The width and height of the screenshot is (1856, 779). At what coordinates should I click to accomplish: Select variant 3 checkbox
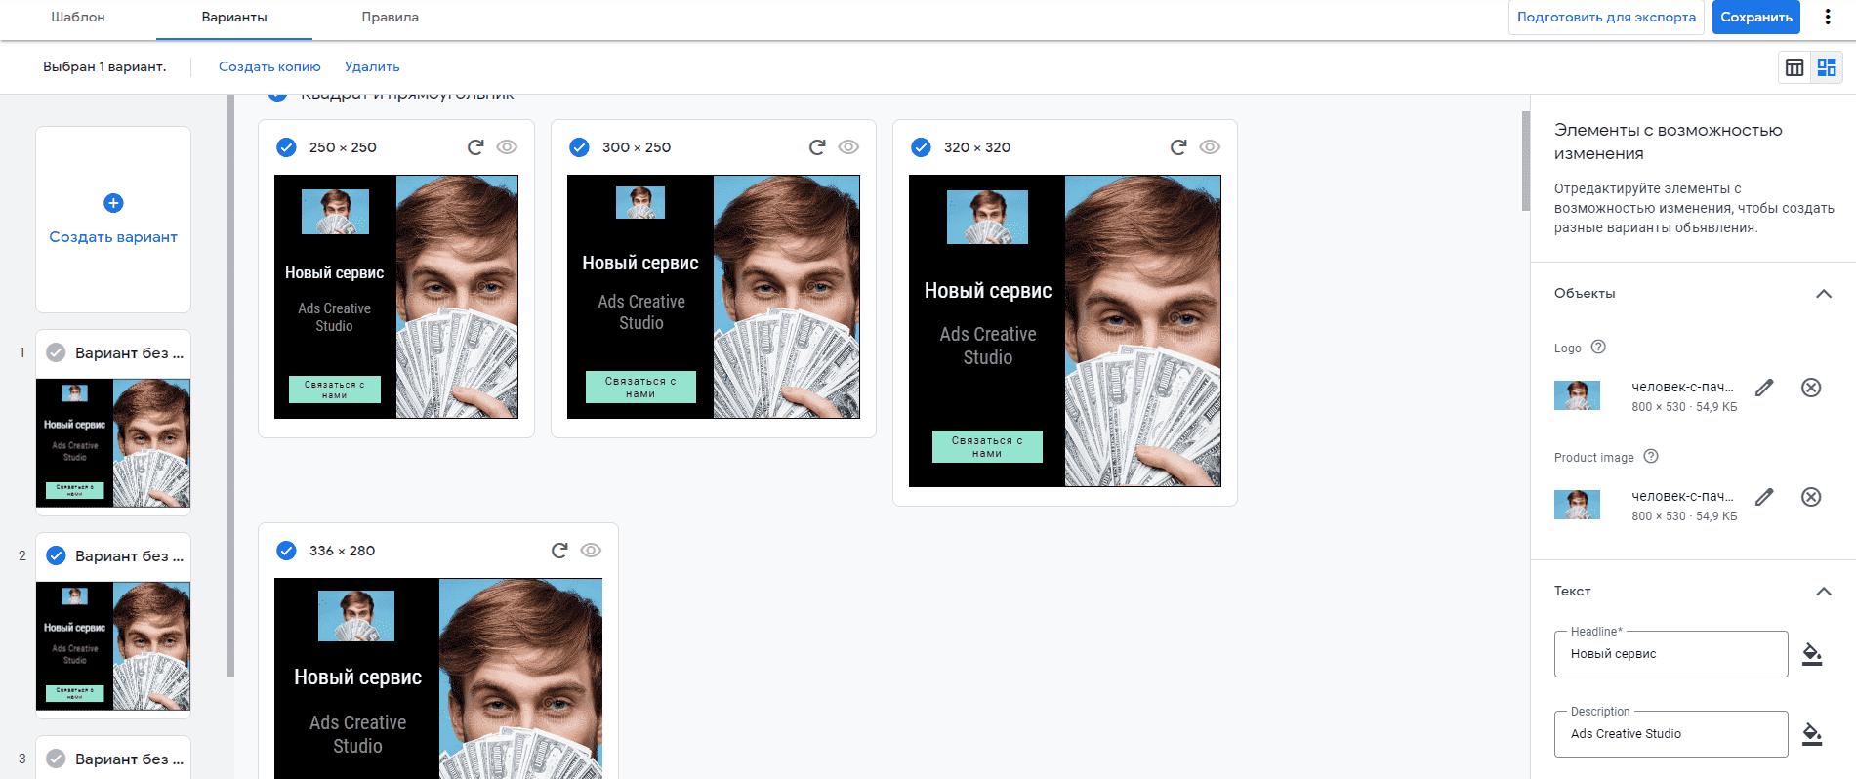57,758
